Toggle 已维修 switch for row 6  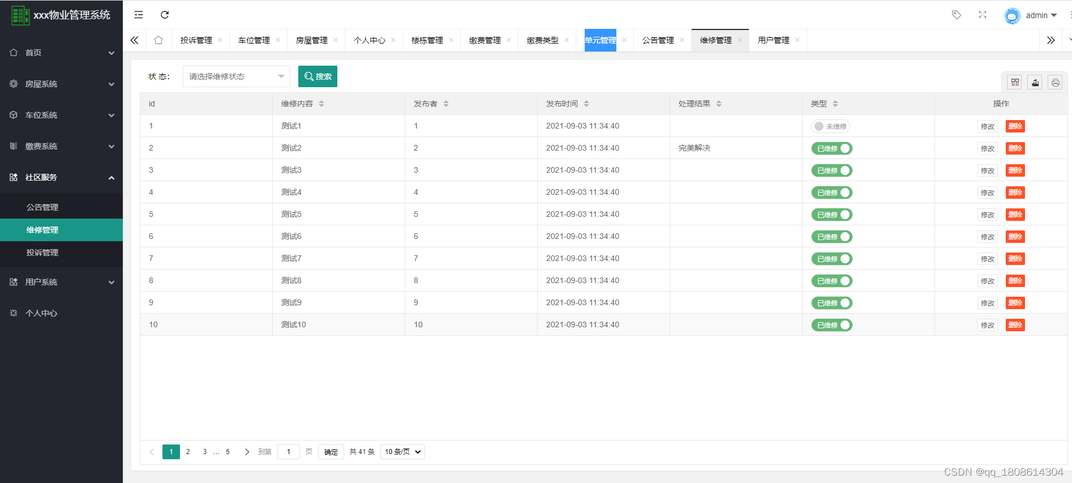pyautogui.click(x=831, y=237)
